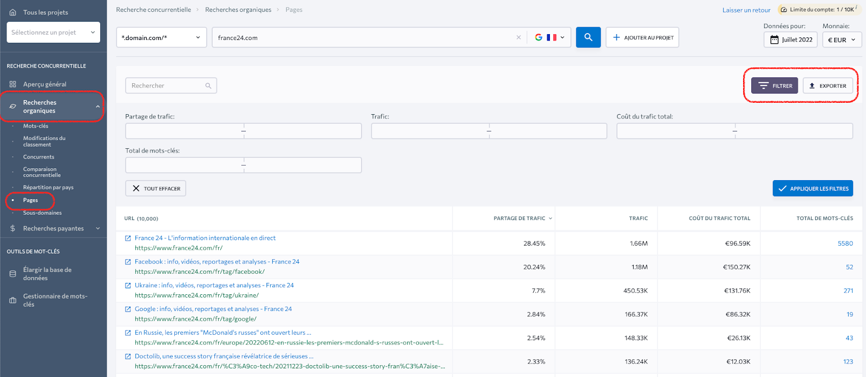Click keyword count 5580
Image resolution: width=866 pixels, height=377 pixels.
point(845,243)
